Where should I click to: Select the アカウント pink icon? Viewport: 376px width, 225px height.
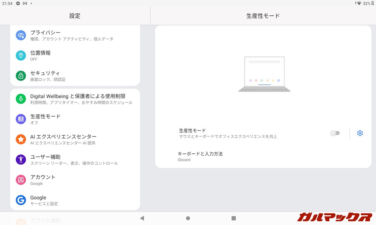point(21,180)
